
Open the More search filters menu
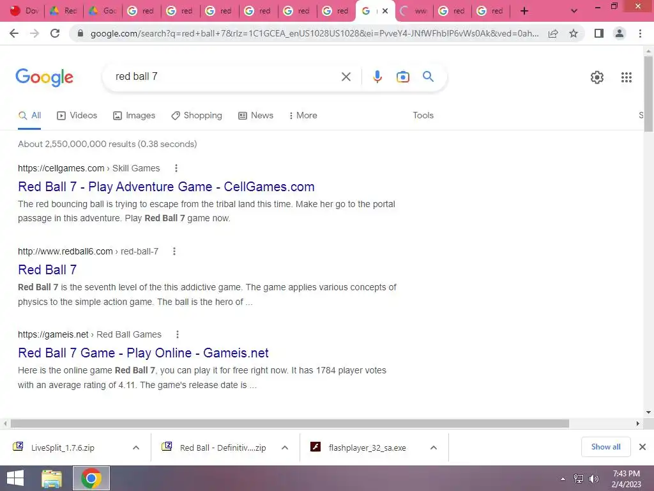pos(303,116)
